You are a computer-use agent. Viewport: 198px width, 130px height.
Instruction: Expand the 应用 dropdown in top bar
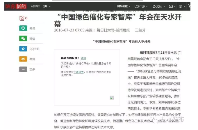[46, 6]
